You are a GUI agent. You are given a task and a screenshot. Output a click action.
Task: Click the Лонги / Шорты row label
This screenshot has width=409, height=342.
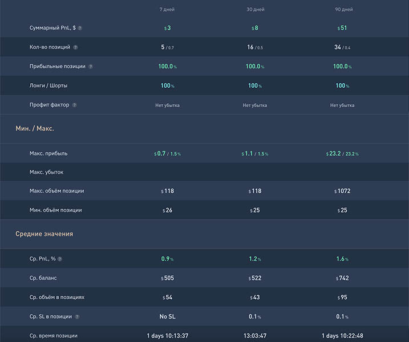[x=48, y=85]
